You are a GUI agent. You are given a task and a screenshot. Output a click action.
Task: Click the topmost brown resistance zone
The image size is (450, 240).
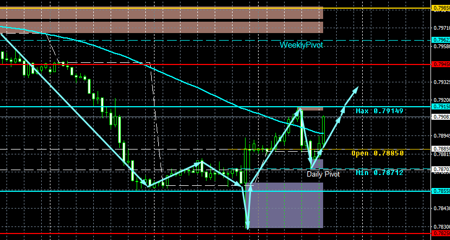click(x=162, y=12)
